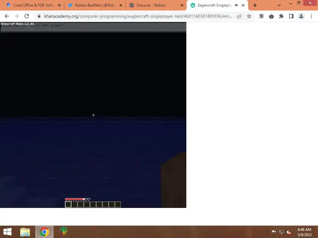Close the Eaglercraft Singleplayer tab

[243, 5]
